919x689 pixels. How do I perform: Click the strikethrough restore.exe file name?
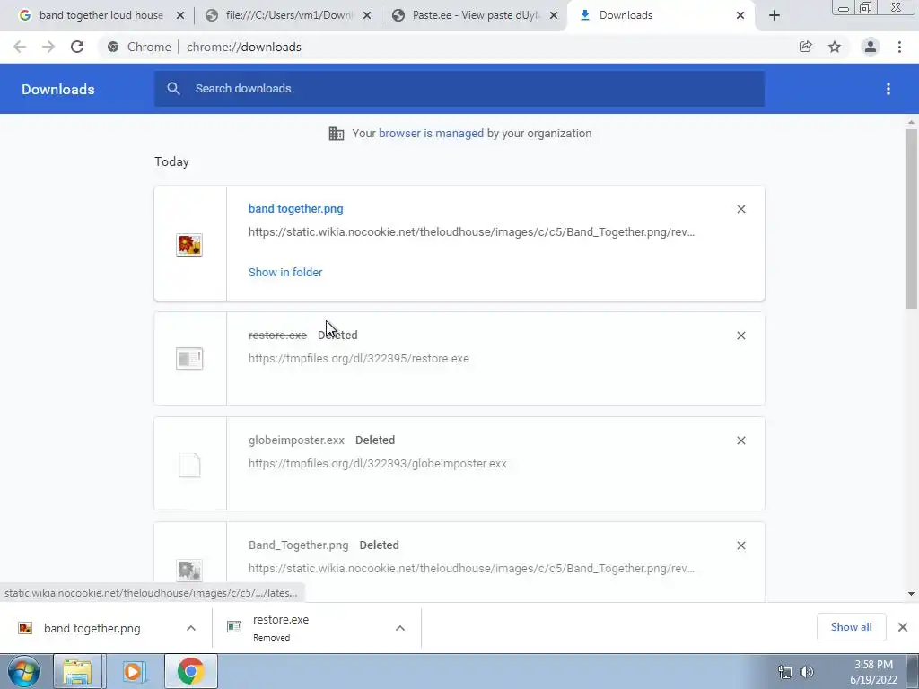click(278, 336)
